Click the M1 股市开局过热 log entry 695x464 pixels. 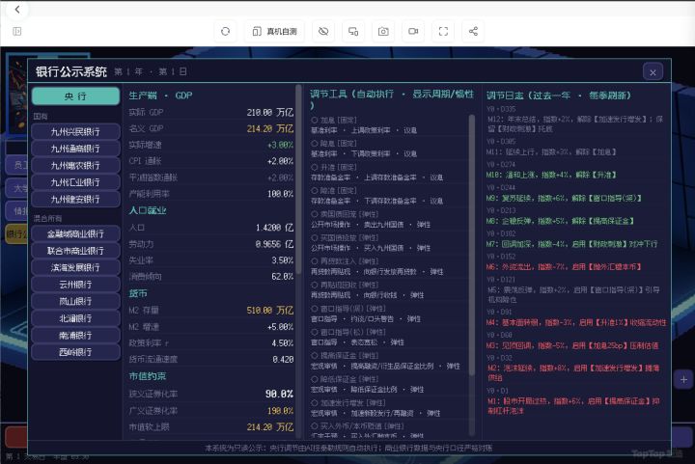click(573, 406)
